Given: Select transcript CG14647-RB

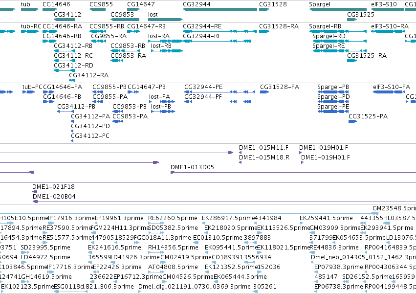Looking at the screenshot, I should pos(133,31).
